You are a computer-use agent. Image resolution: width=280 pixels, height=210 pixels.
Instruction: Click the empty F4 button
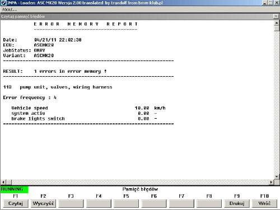pyautogui.click(x=99, y=203)
